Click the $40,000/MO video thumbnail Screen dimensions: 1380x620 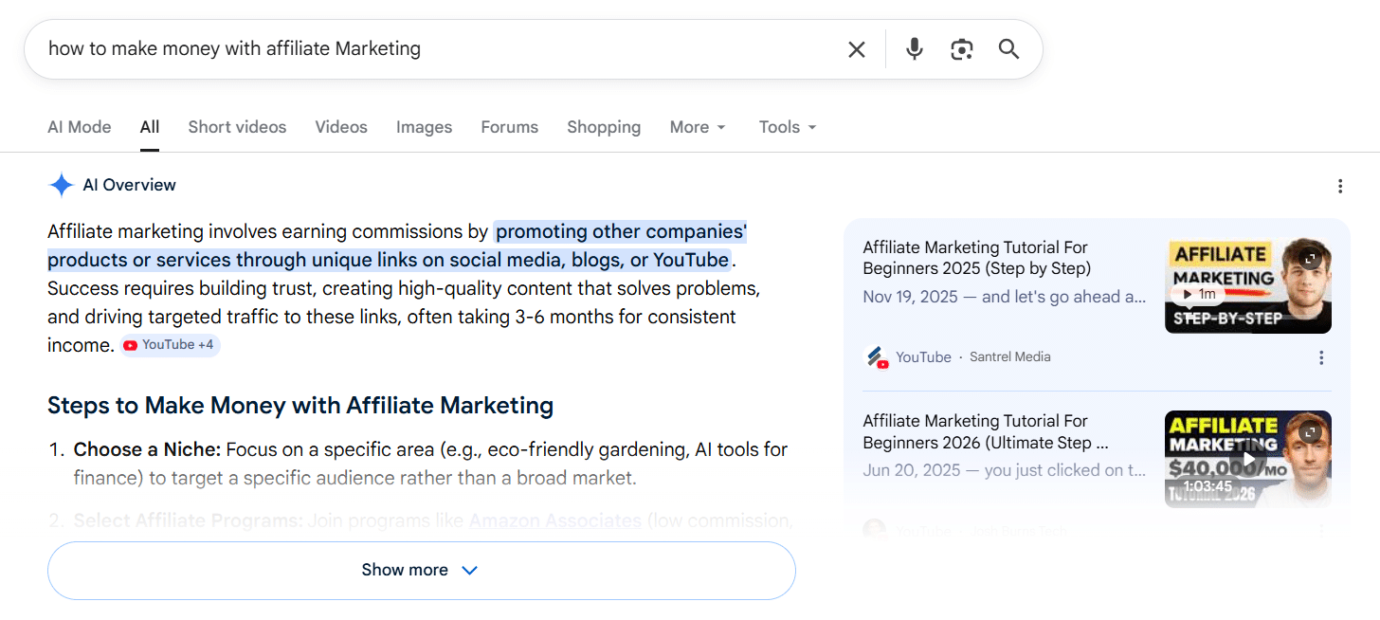click(1247, 459)
